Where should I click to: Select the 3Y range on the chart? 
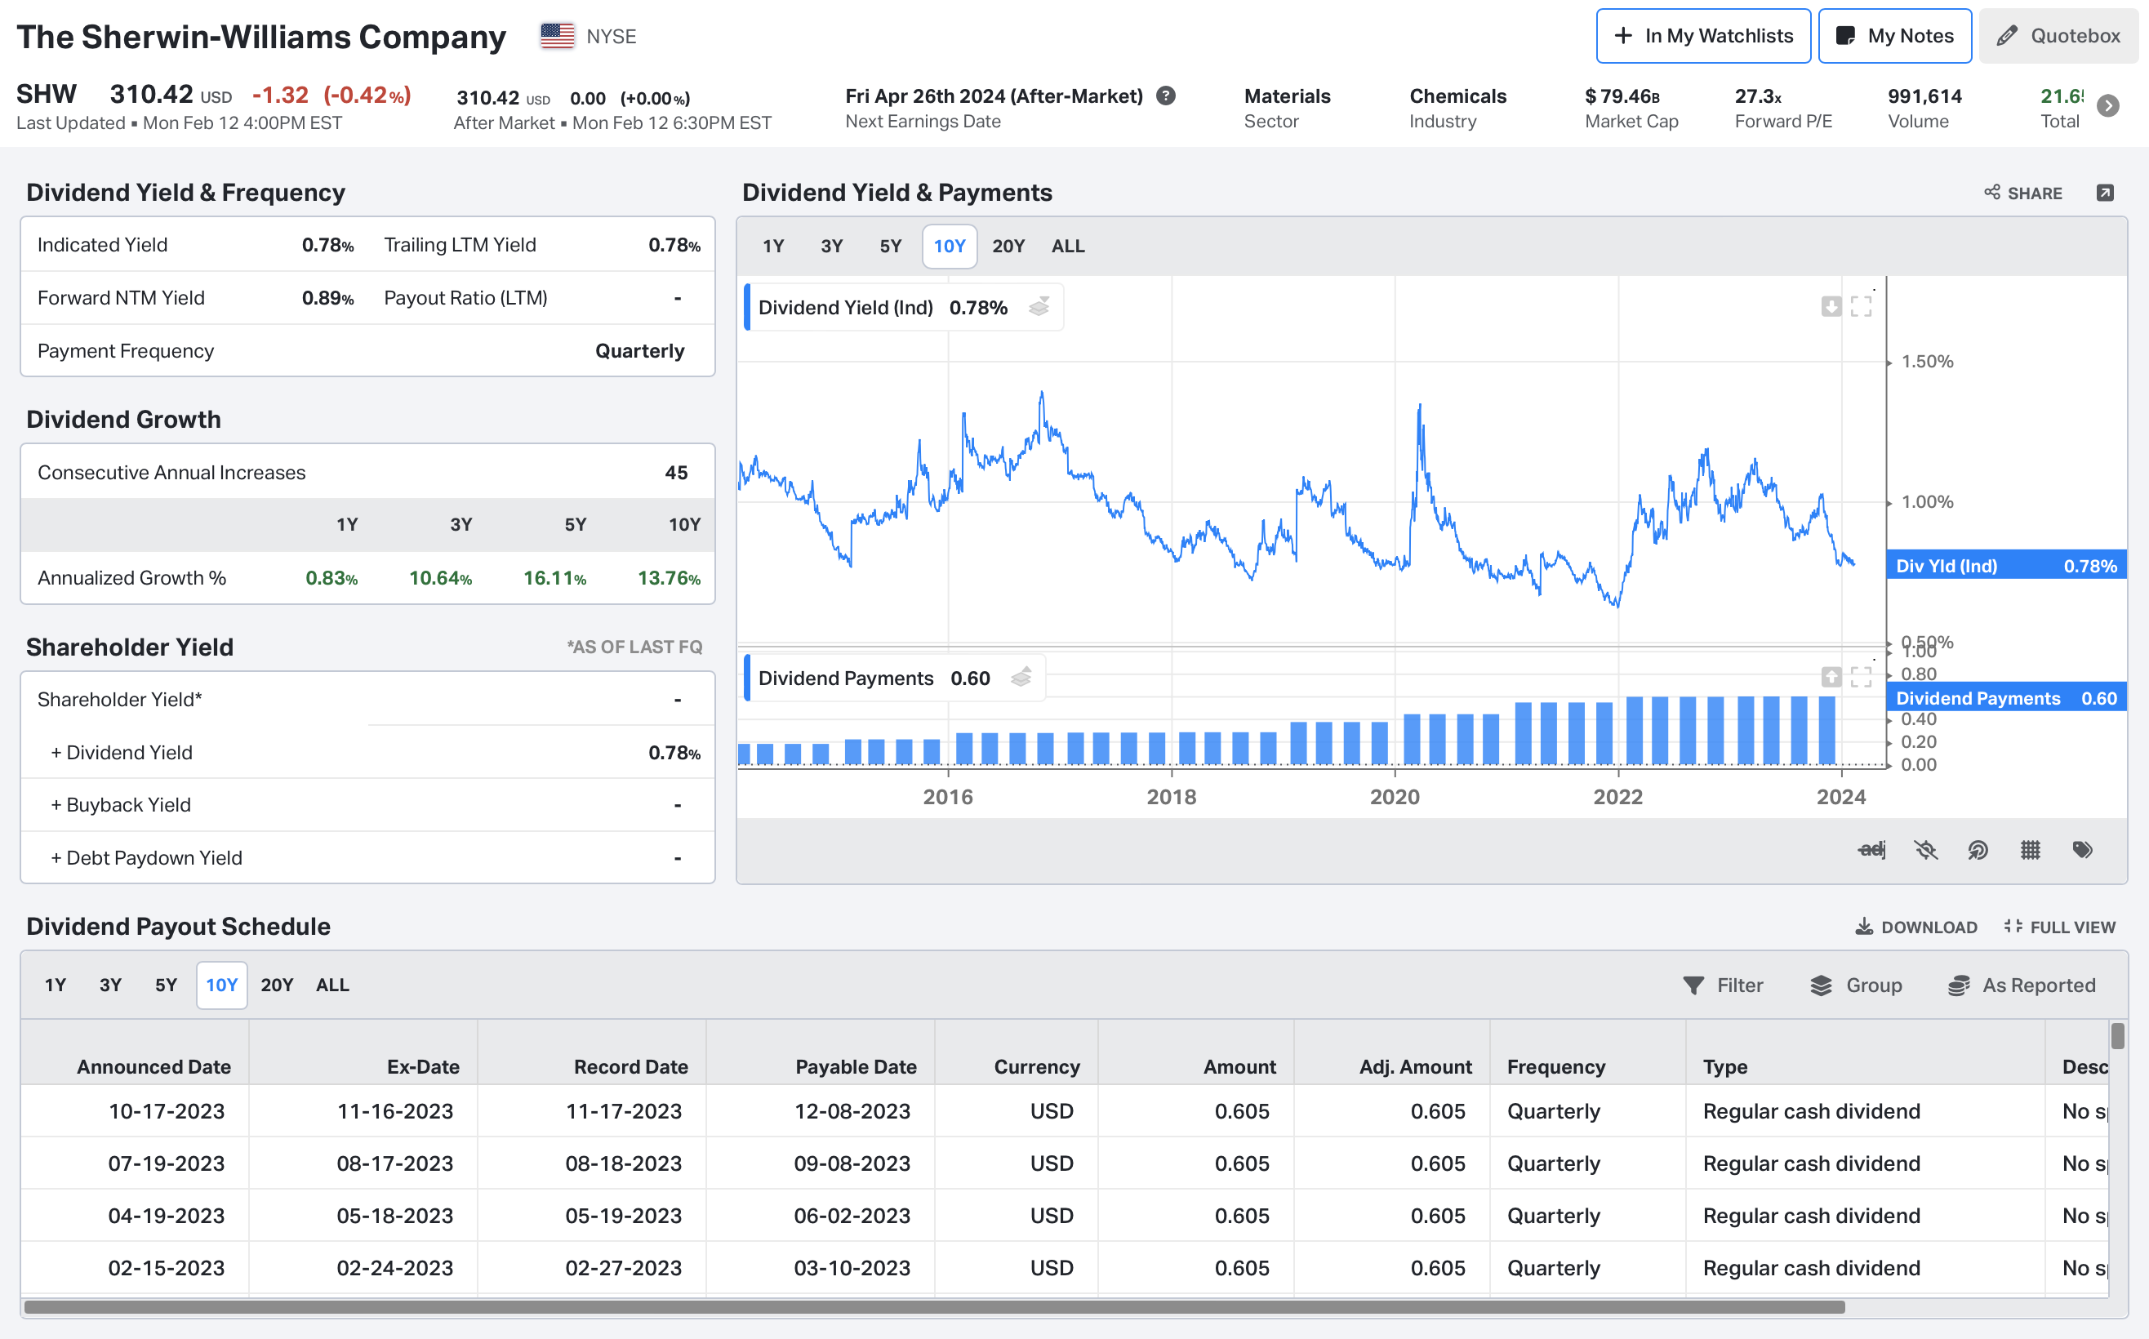(831, 247)
